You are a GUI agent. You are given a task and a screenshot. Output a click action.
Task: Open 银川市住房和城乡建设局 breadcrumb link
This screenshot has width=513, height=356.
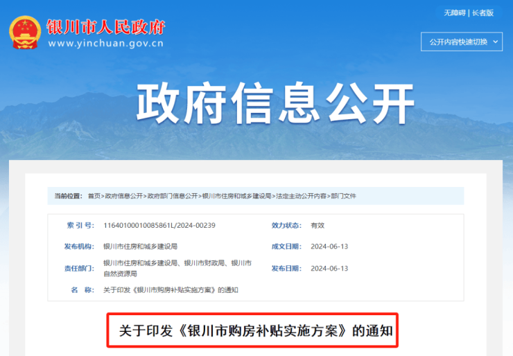pos(237,196)
